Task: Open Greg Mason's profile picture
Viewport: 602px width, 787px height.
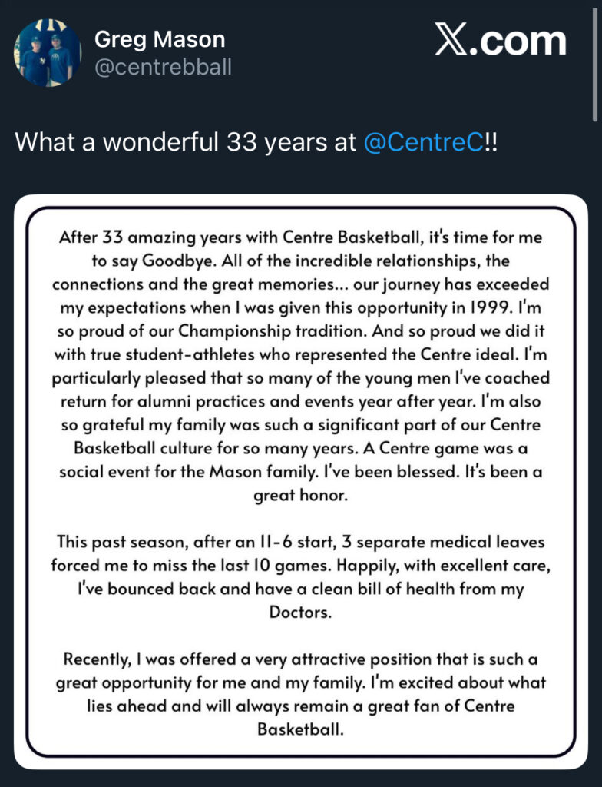Action: coord(47,52)
